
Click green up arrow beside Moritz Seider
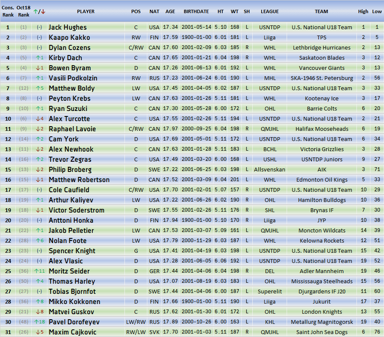point(36,271)
